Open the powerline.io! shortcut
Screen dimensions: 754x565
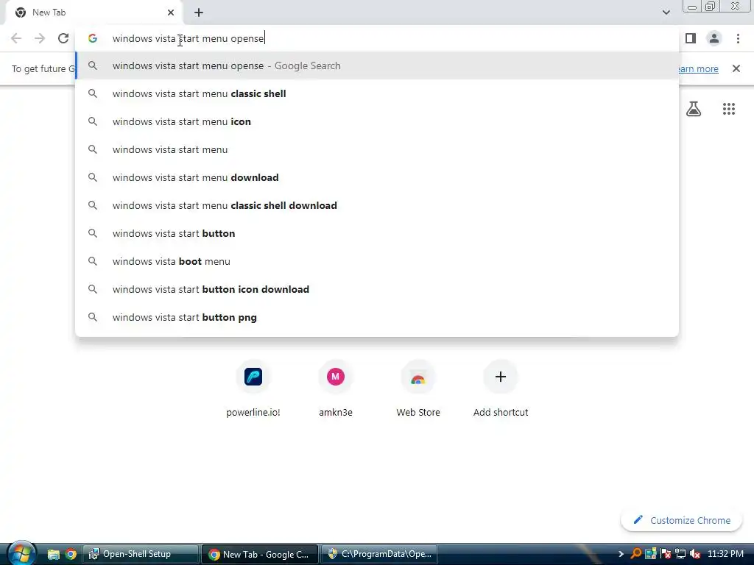[253, 388]
